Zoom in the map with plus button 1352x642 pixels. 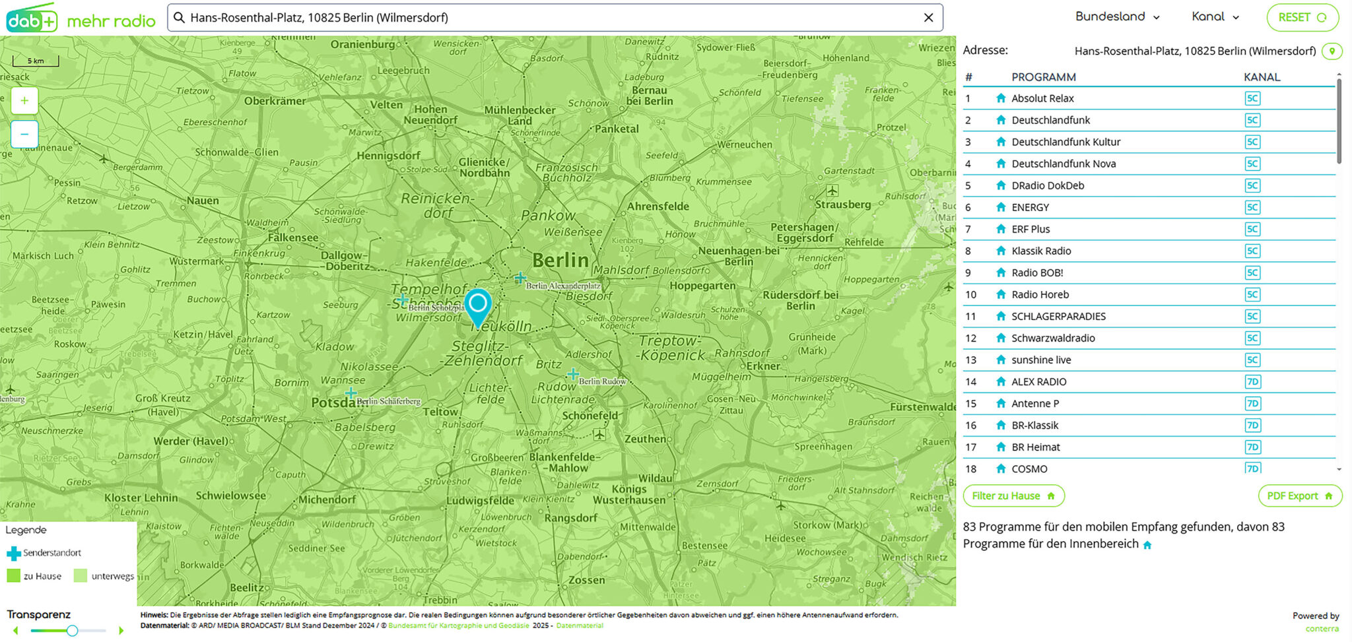24,101
